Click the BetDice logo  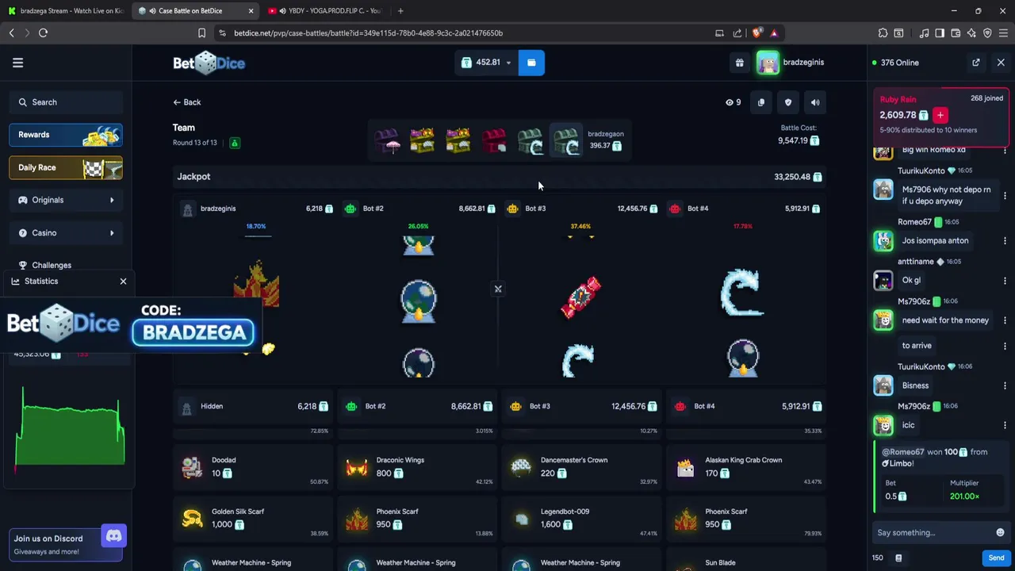pos(209,63)
